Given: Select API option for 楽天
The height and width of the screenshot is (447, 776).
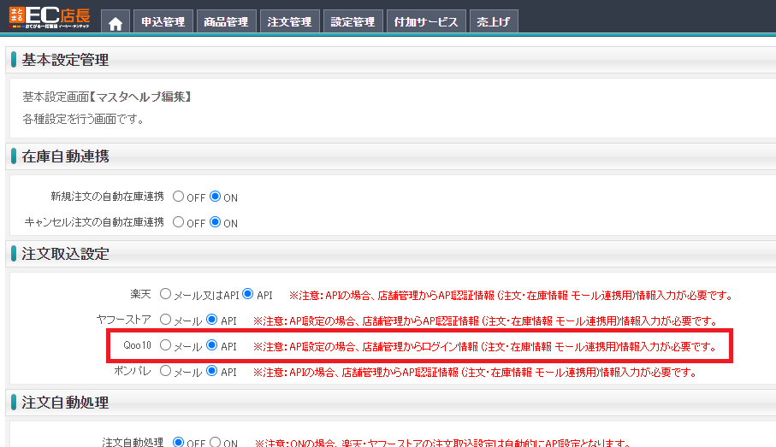Looking at the screenshot, I should [x=249, y=294].
